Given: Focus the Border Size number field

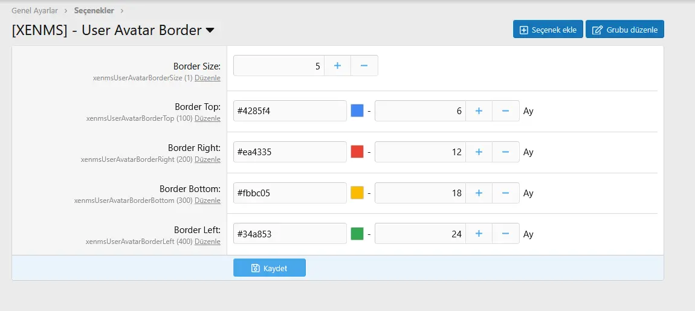Looking at the screenshot, I should coord(279,66).
